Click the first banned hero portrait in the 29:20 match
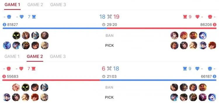 [x=16, y=36]
